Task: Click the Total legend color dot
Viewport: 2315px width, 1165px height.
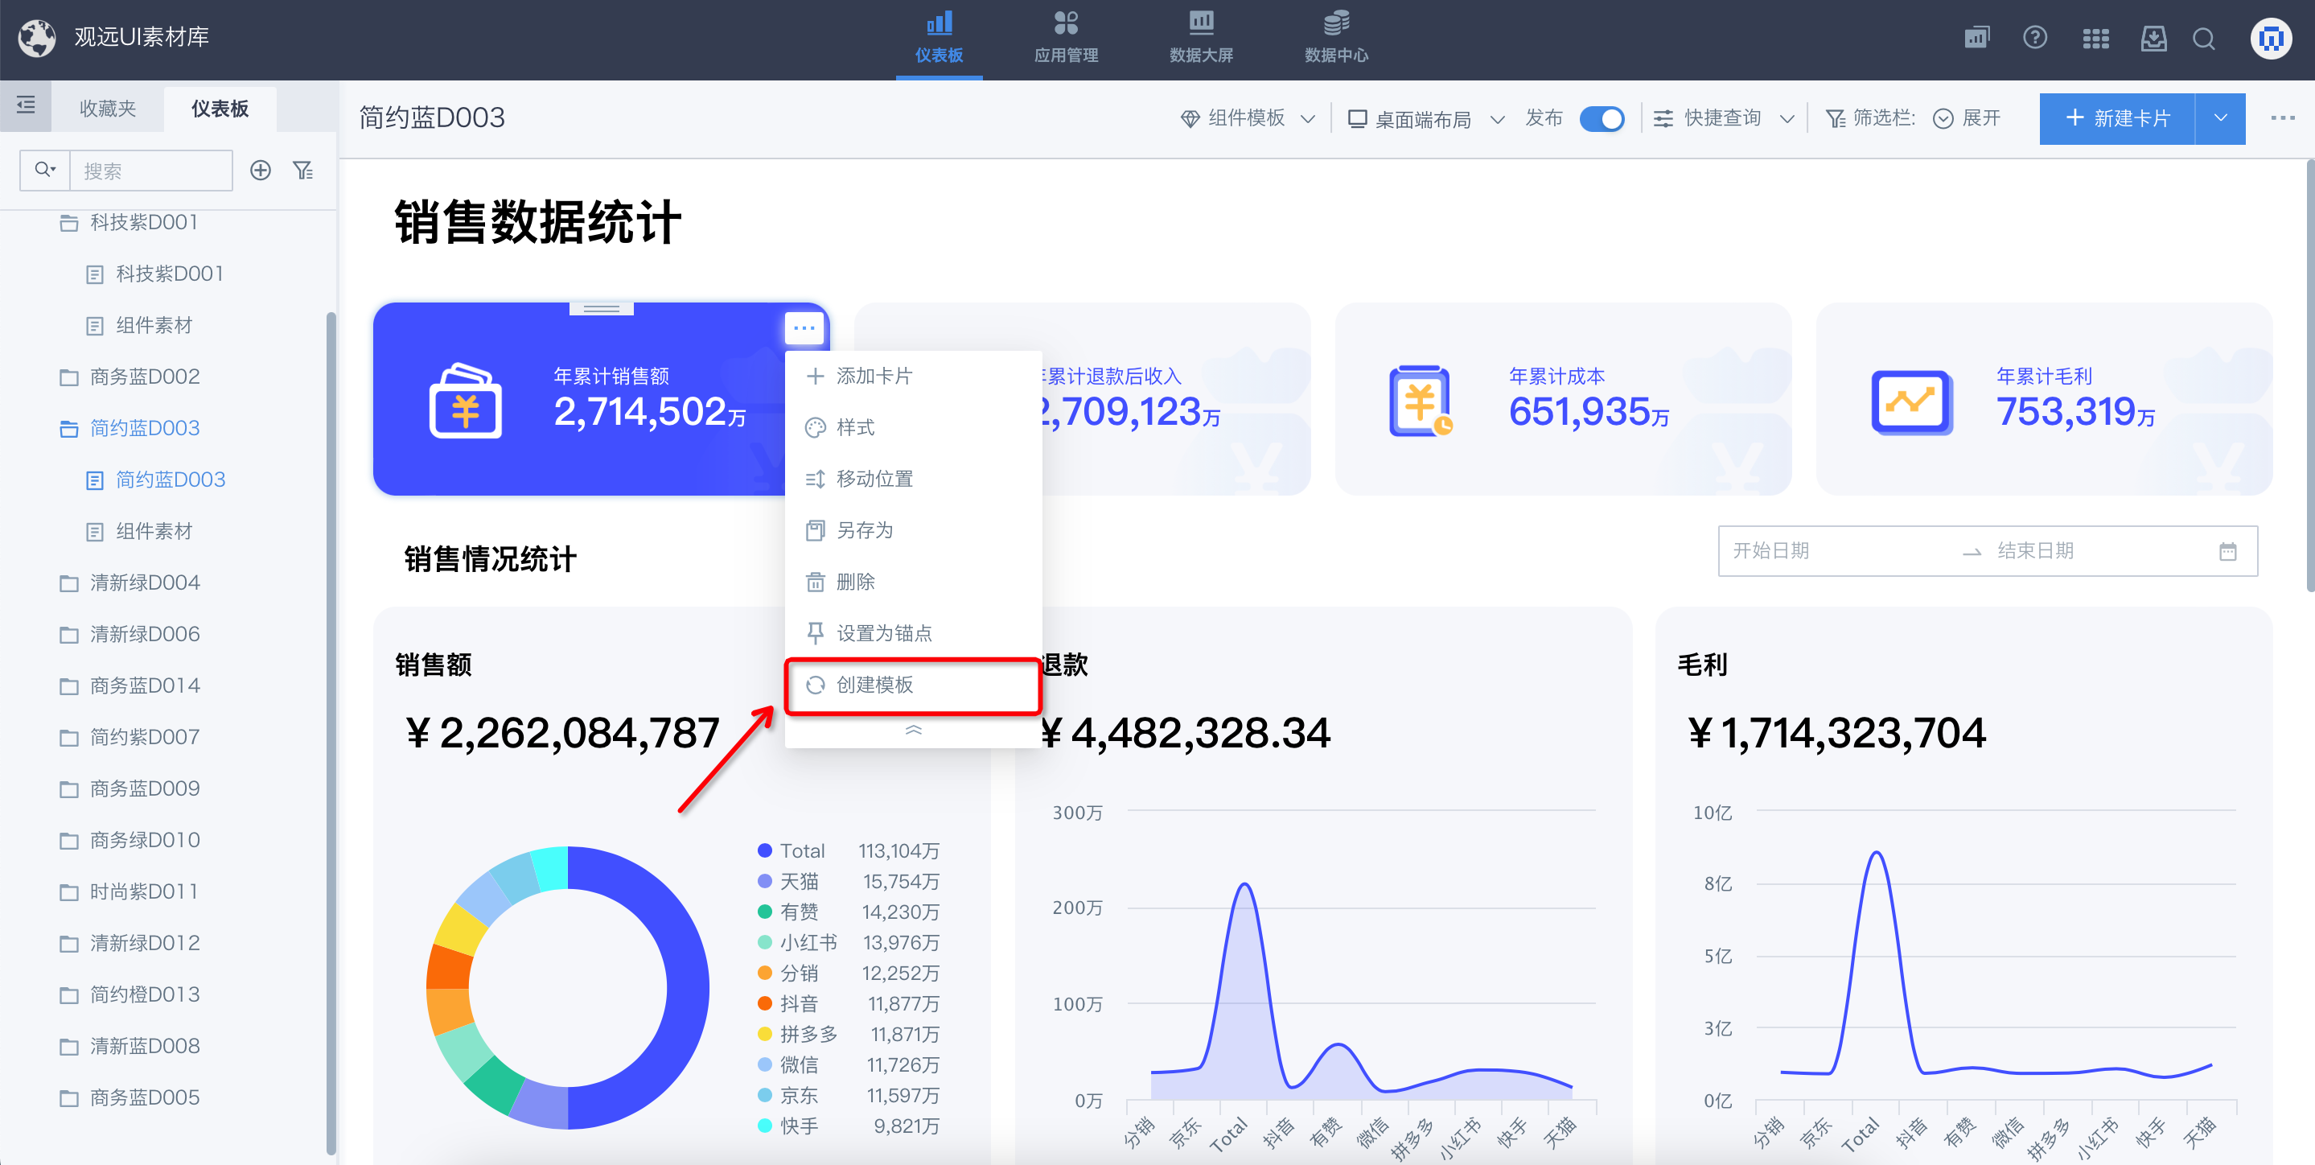Action: click(x=765, y=850)
